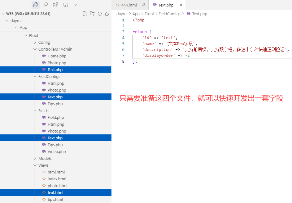
Task: Refresh the Explorer file tree
Action: [x=100, y=14]
